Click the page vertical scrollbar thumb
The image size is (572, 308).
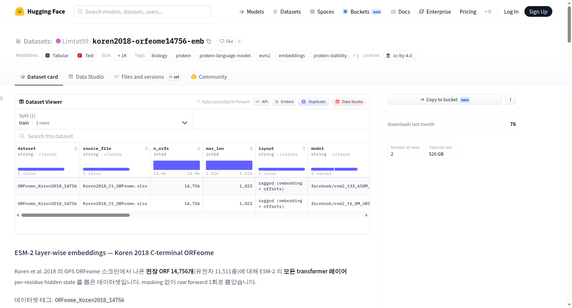[569, 24]
